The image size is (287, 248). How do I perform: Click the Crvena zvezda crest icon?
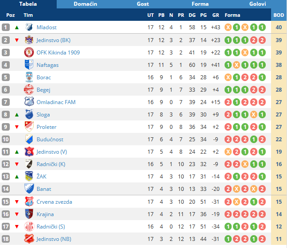pos(29,201)
